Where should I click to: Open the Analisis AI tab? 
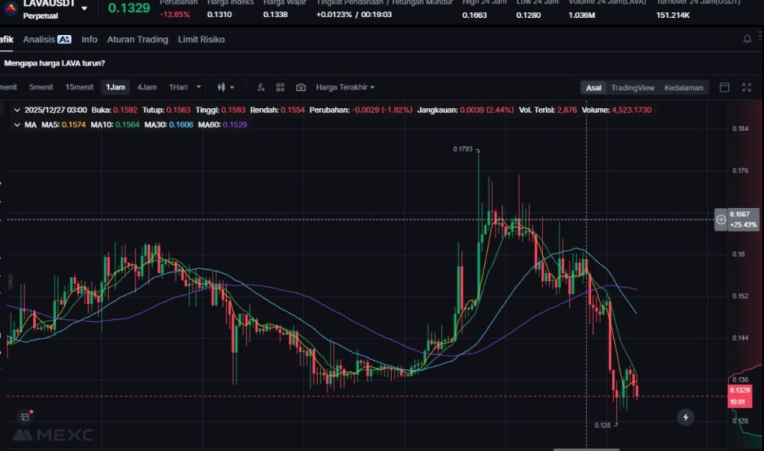point(47,39)
